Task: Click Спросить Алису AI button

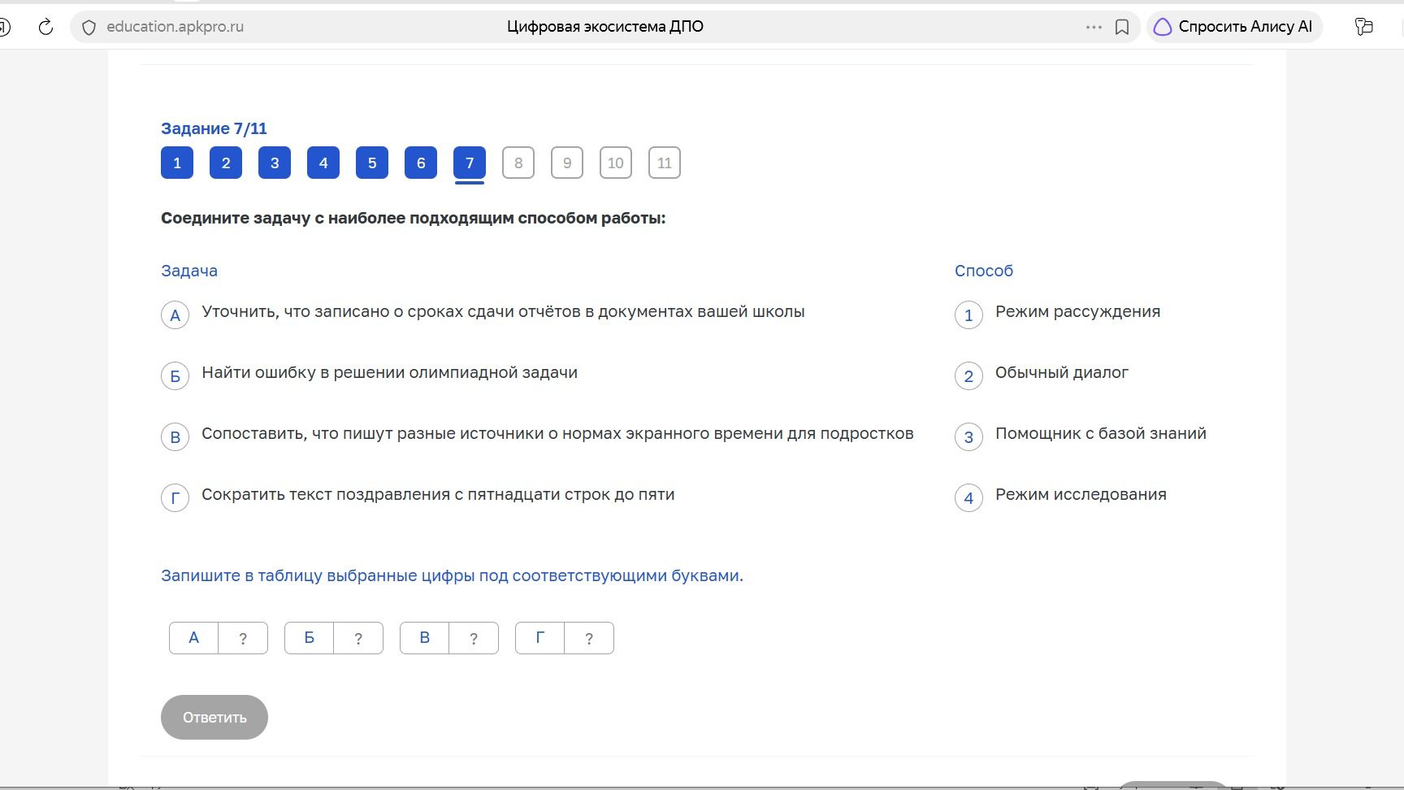Action: pos(1234,27)
